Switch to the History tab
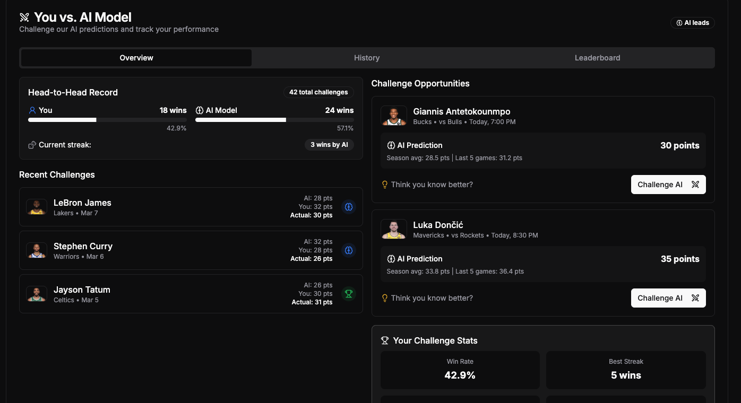Screen dimensions: 741x403 tap(367, 58)
